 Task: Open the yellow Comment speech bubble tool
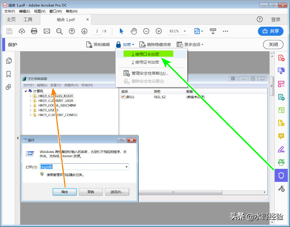[281, 136]
